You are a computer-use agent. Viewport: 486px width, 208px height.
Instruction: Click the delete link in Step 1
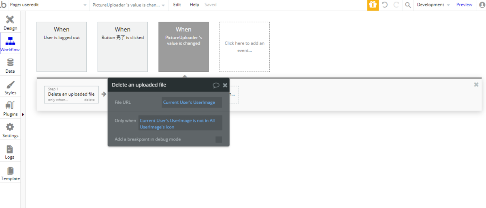90,100
